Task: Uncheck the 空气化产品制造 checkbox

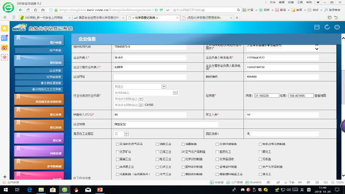Action: point(184,151)
